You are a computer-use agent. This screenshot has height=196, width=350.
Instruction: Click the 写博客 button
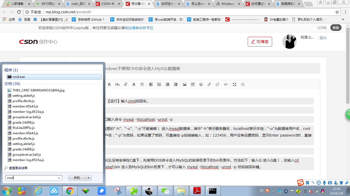pos(260,42)
